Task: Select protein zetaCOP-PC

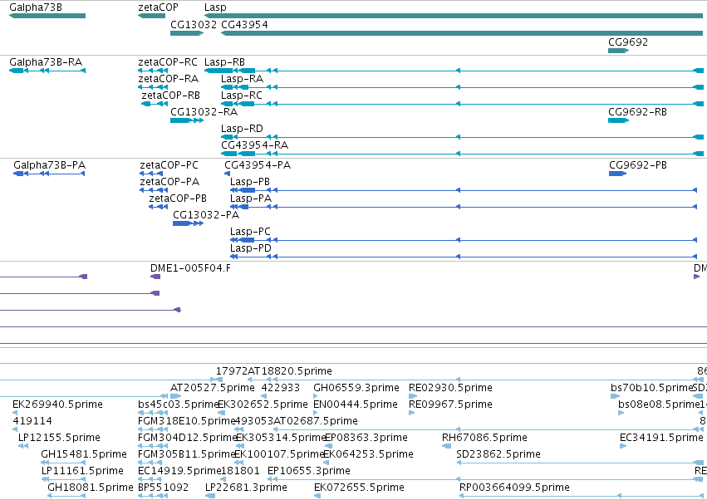Action: (x=151, y=174)
